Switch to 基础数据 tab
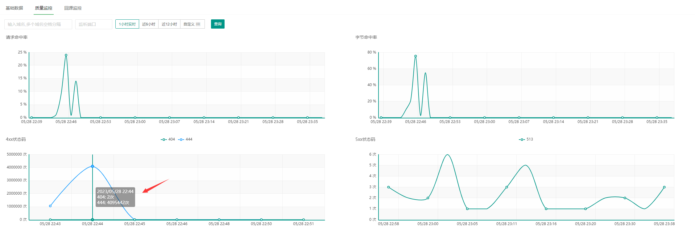The image size is (695, 238). 14,8
